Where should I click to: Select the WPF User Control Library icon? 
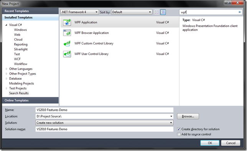point(67,54)
